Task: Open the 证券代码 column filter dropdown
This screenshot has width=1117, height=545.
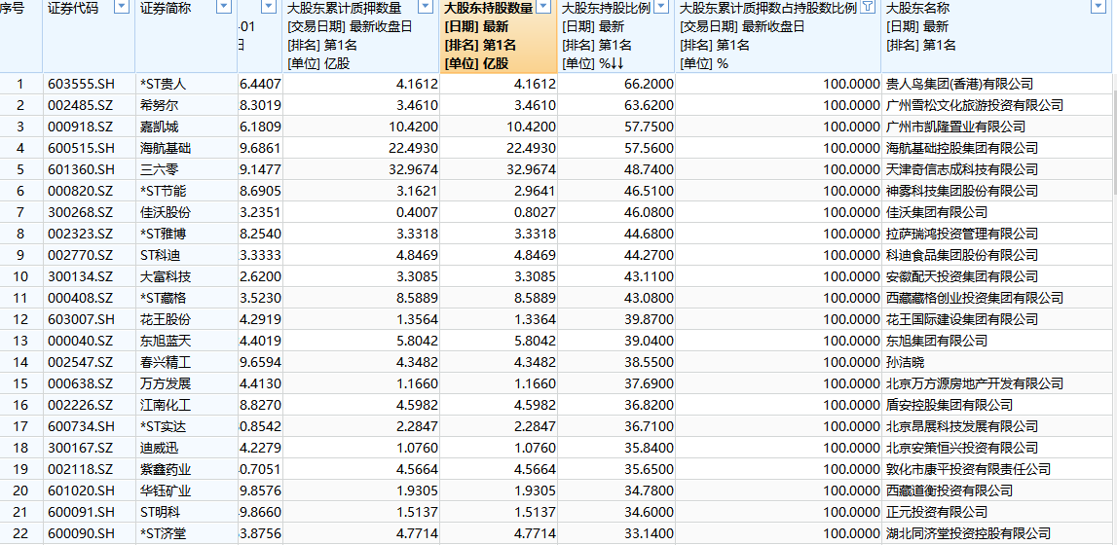Action: tap(121, 7)
